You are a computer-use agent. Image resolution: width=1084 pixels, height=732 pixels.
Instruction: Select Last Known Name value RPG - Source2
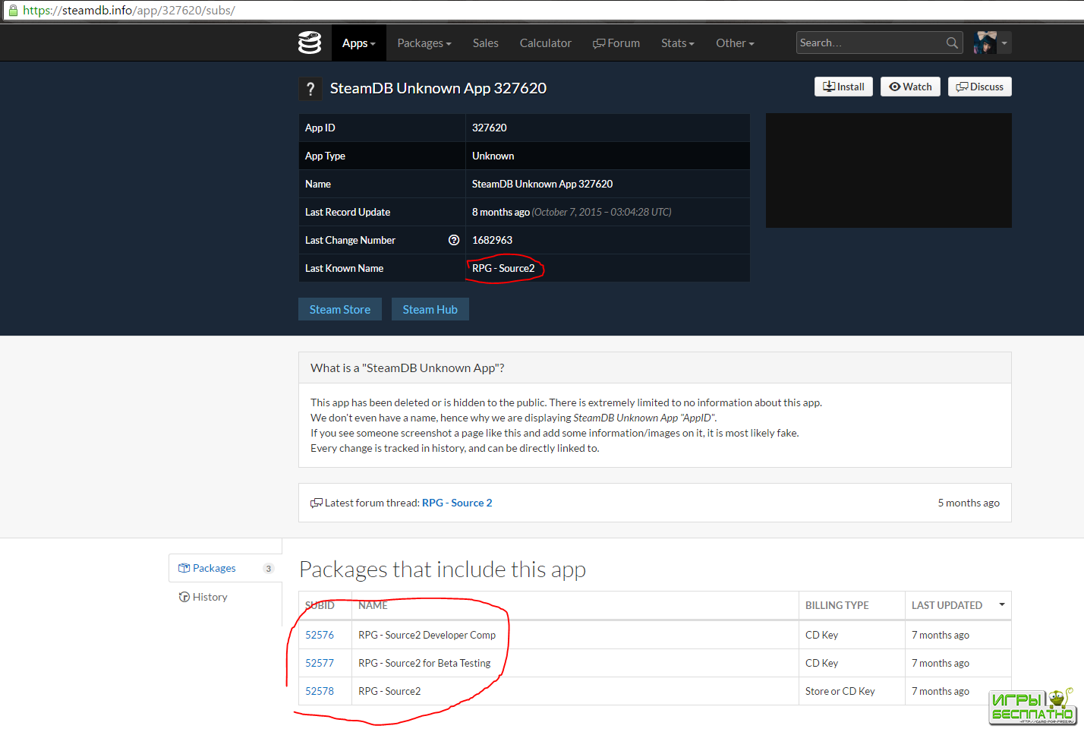[503, 268]
